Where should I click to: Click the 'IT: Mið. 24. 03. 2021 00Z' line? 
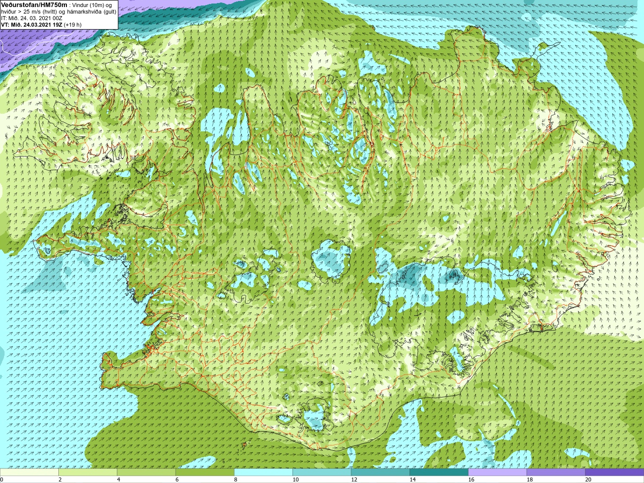click(x=32, y=18)
